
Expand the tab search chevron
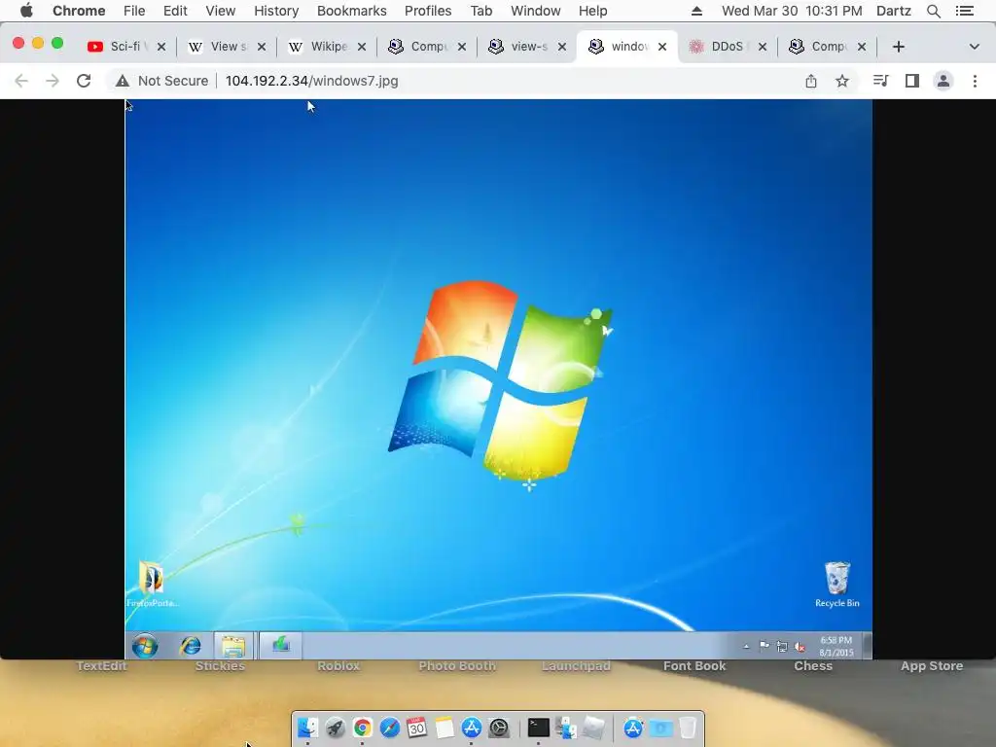pos(975,47)
